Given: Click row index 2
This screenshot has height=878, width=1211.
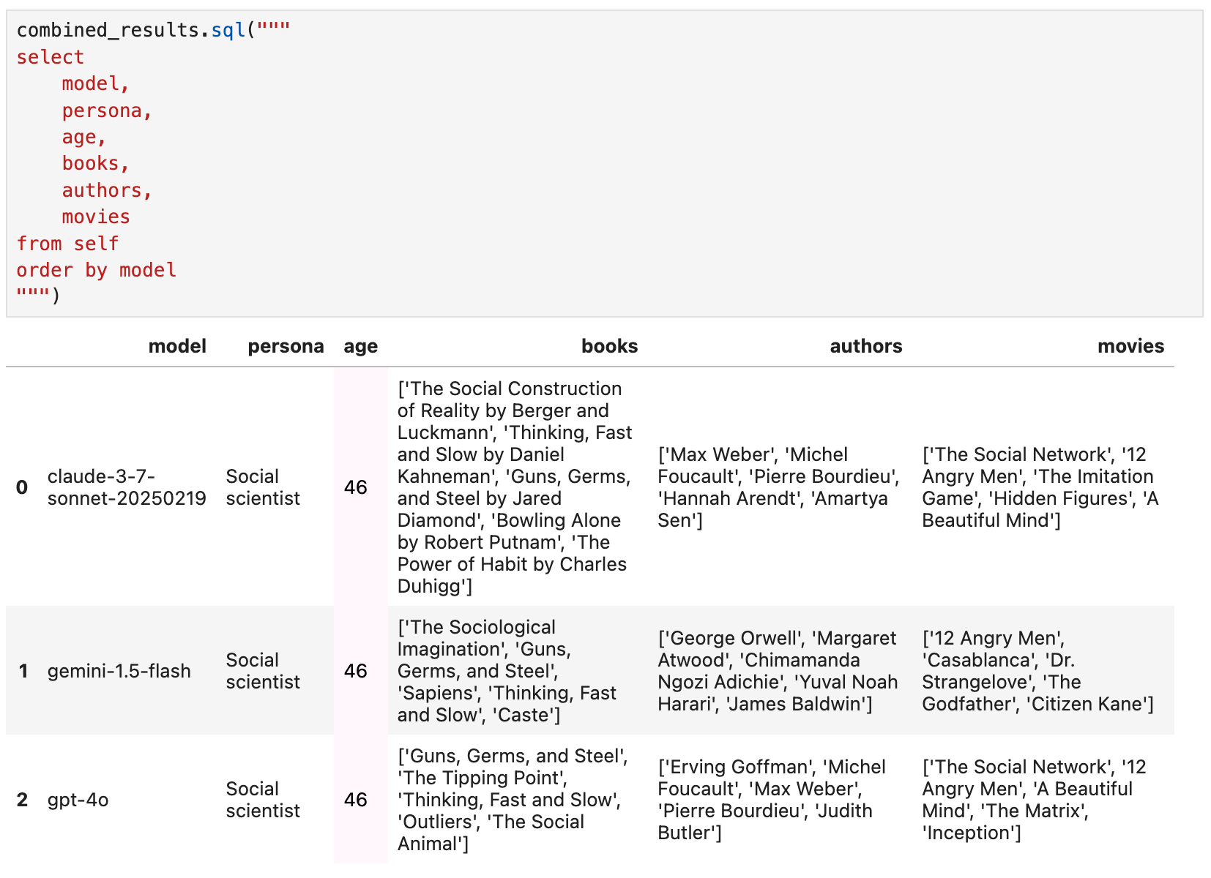Looking at the screenshot, I should tap(22, 800).
